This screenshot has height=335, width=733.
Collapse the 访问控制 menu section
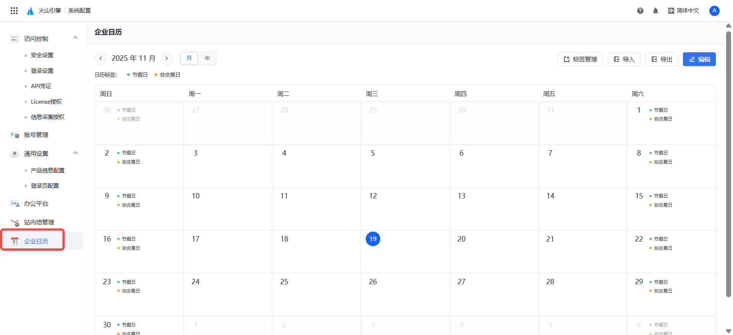tap(76, 38)
